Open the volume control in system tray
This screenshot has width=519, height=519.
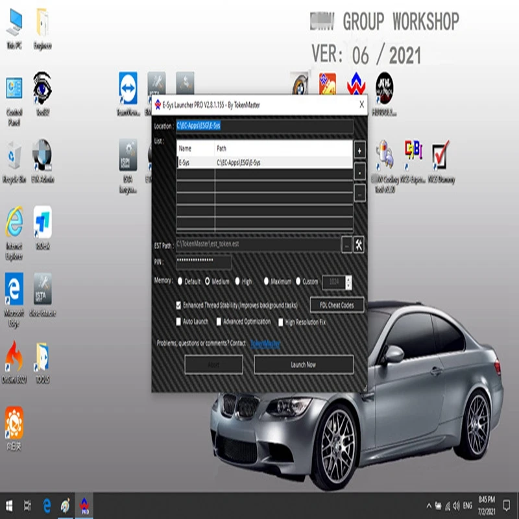click(x=457, y=505)
